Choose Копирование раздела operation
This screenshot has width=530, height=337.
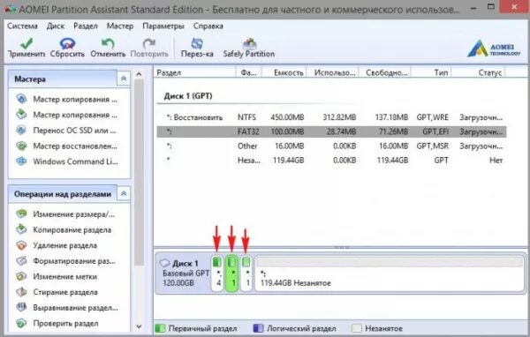[64, 229]
